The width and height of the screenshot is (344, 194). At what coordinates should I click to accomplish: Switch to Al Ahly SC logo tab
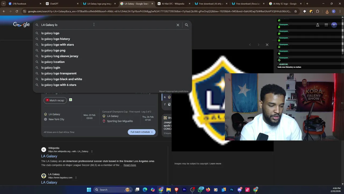click(x=285, y=4)
